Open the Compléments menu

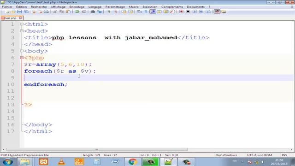pyautogui.click(x=172, y=7)
